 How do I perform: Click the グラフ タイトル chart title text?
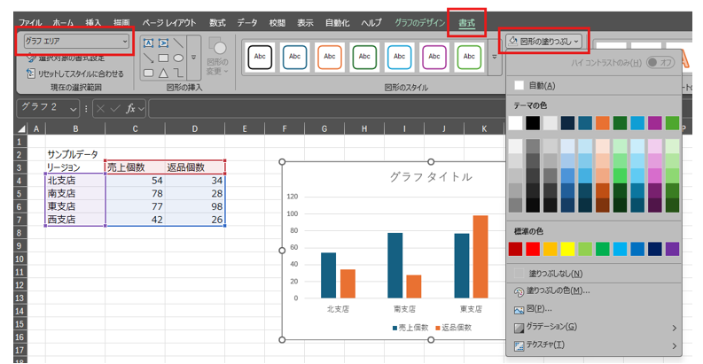431,176
